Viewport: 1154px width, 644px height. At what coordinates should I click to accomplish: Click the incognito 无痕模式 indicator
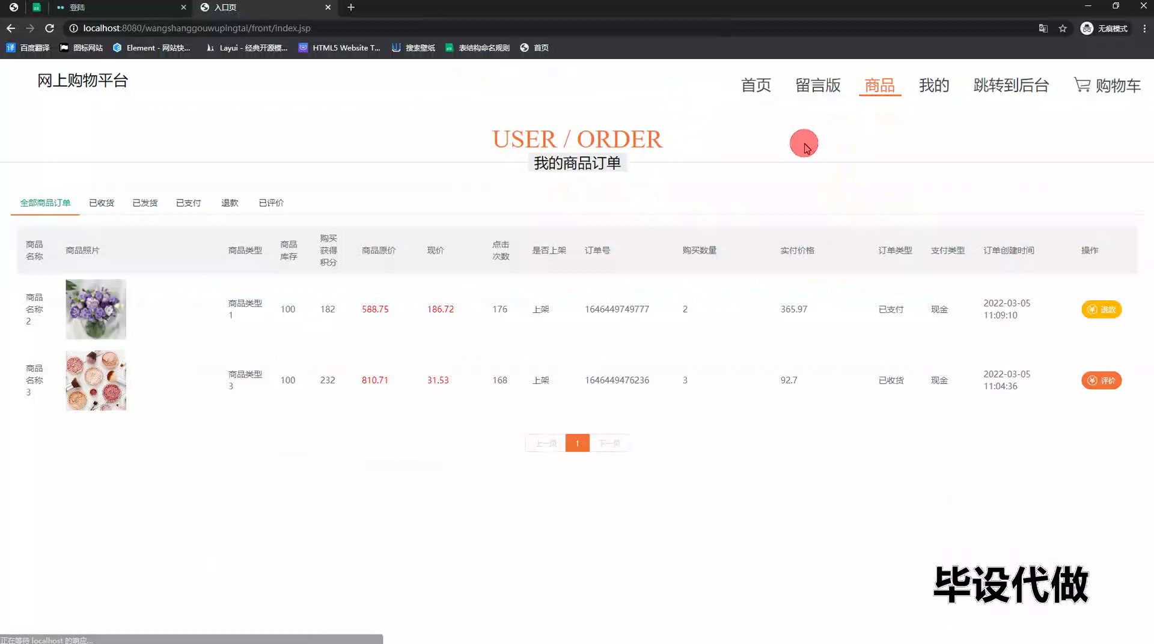tap(1105, 28)
